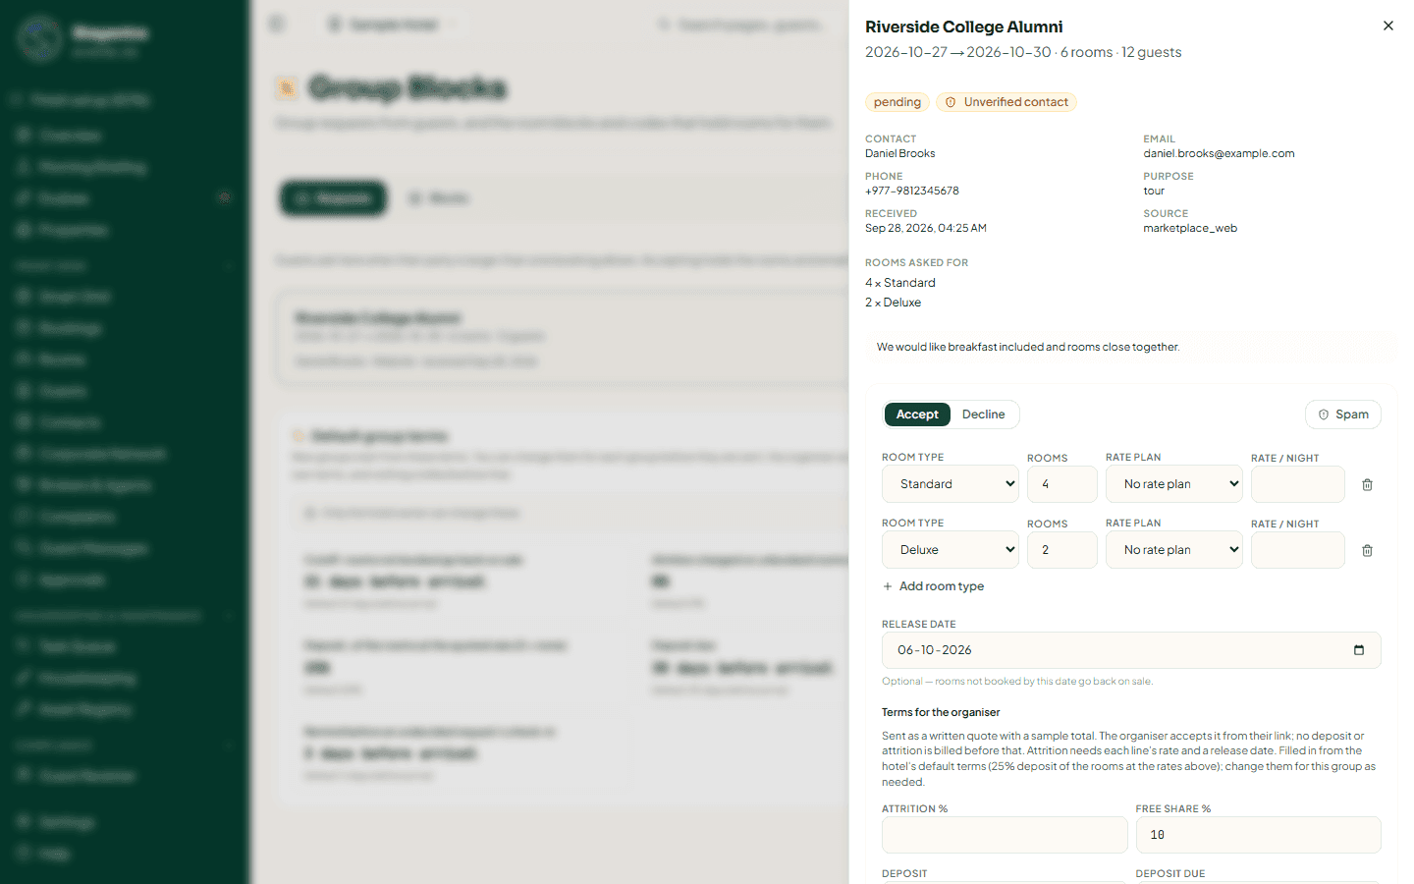1414x884 pixels.
Task: Open the Deluxe room type dropdown
Action: click(x=951, y=550)
